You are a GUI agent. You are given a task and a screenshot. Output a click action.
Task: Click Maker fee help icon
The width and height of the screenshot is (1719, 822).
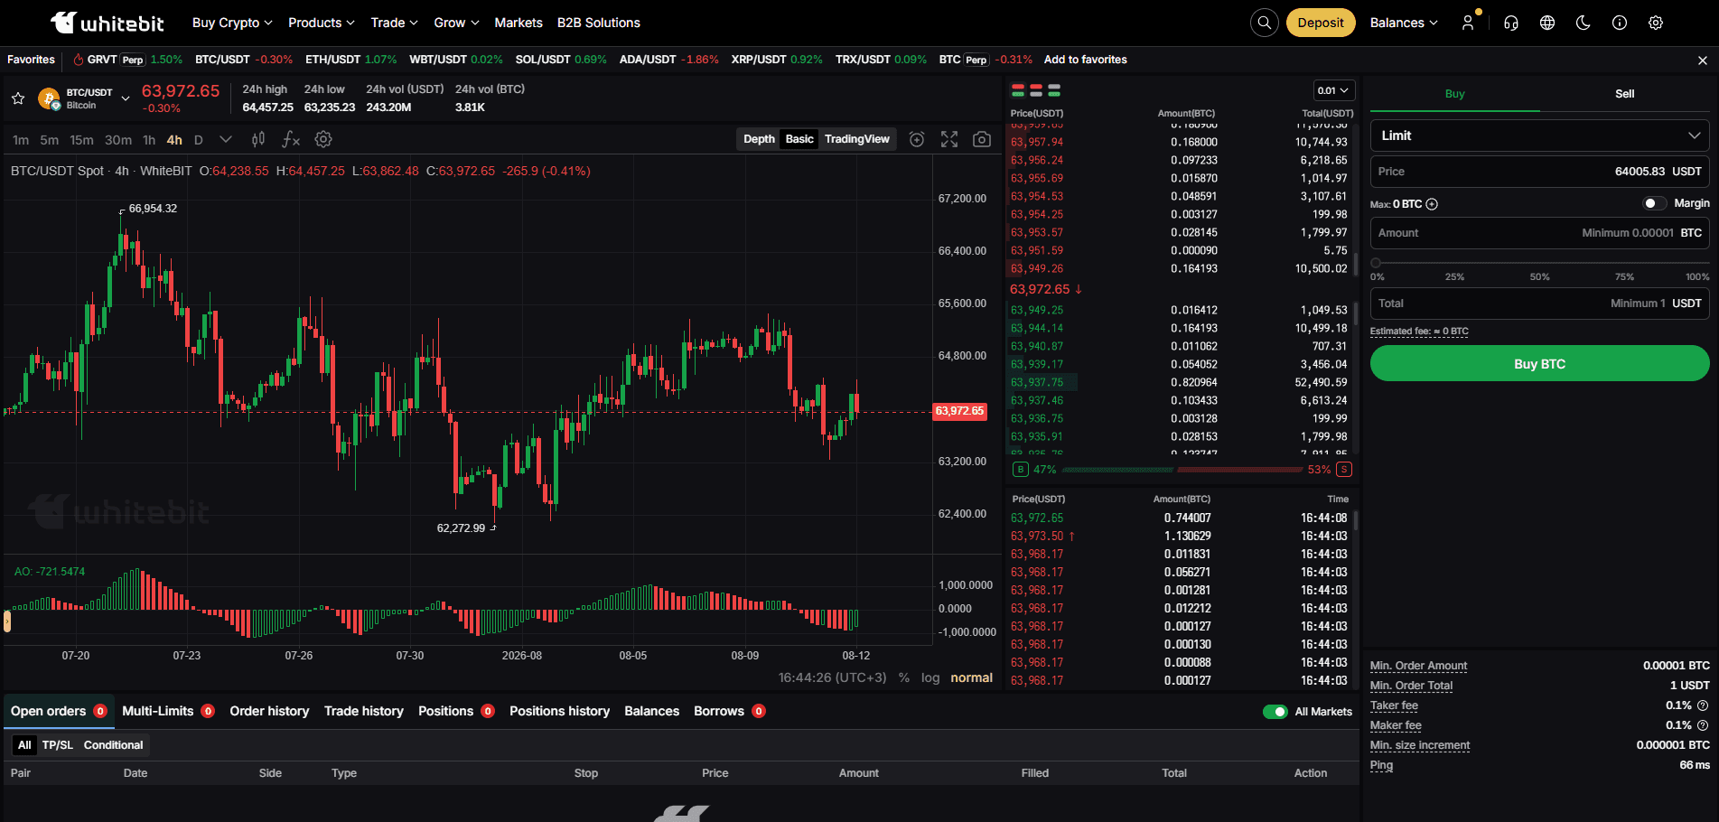(x=1703, y=725)
